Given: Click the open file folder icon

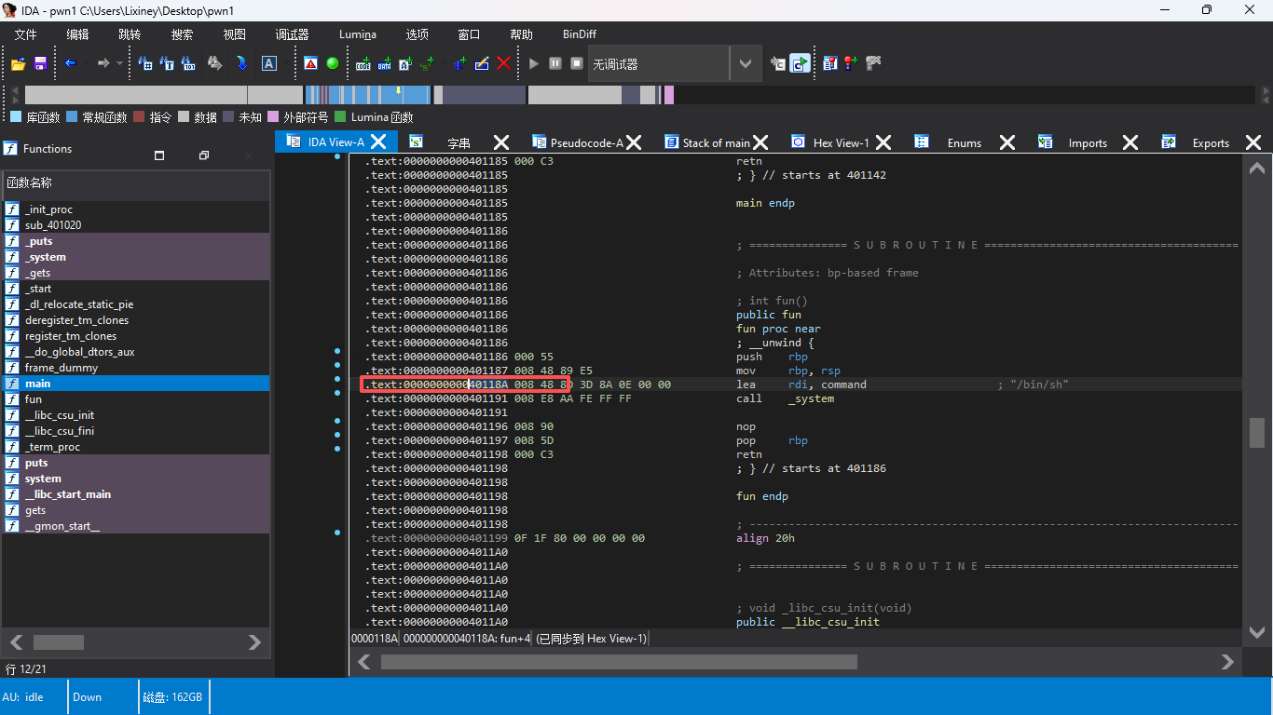Looking at the screenshot, I should click(x=18, y=63).
